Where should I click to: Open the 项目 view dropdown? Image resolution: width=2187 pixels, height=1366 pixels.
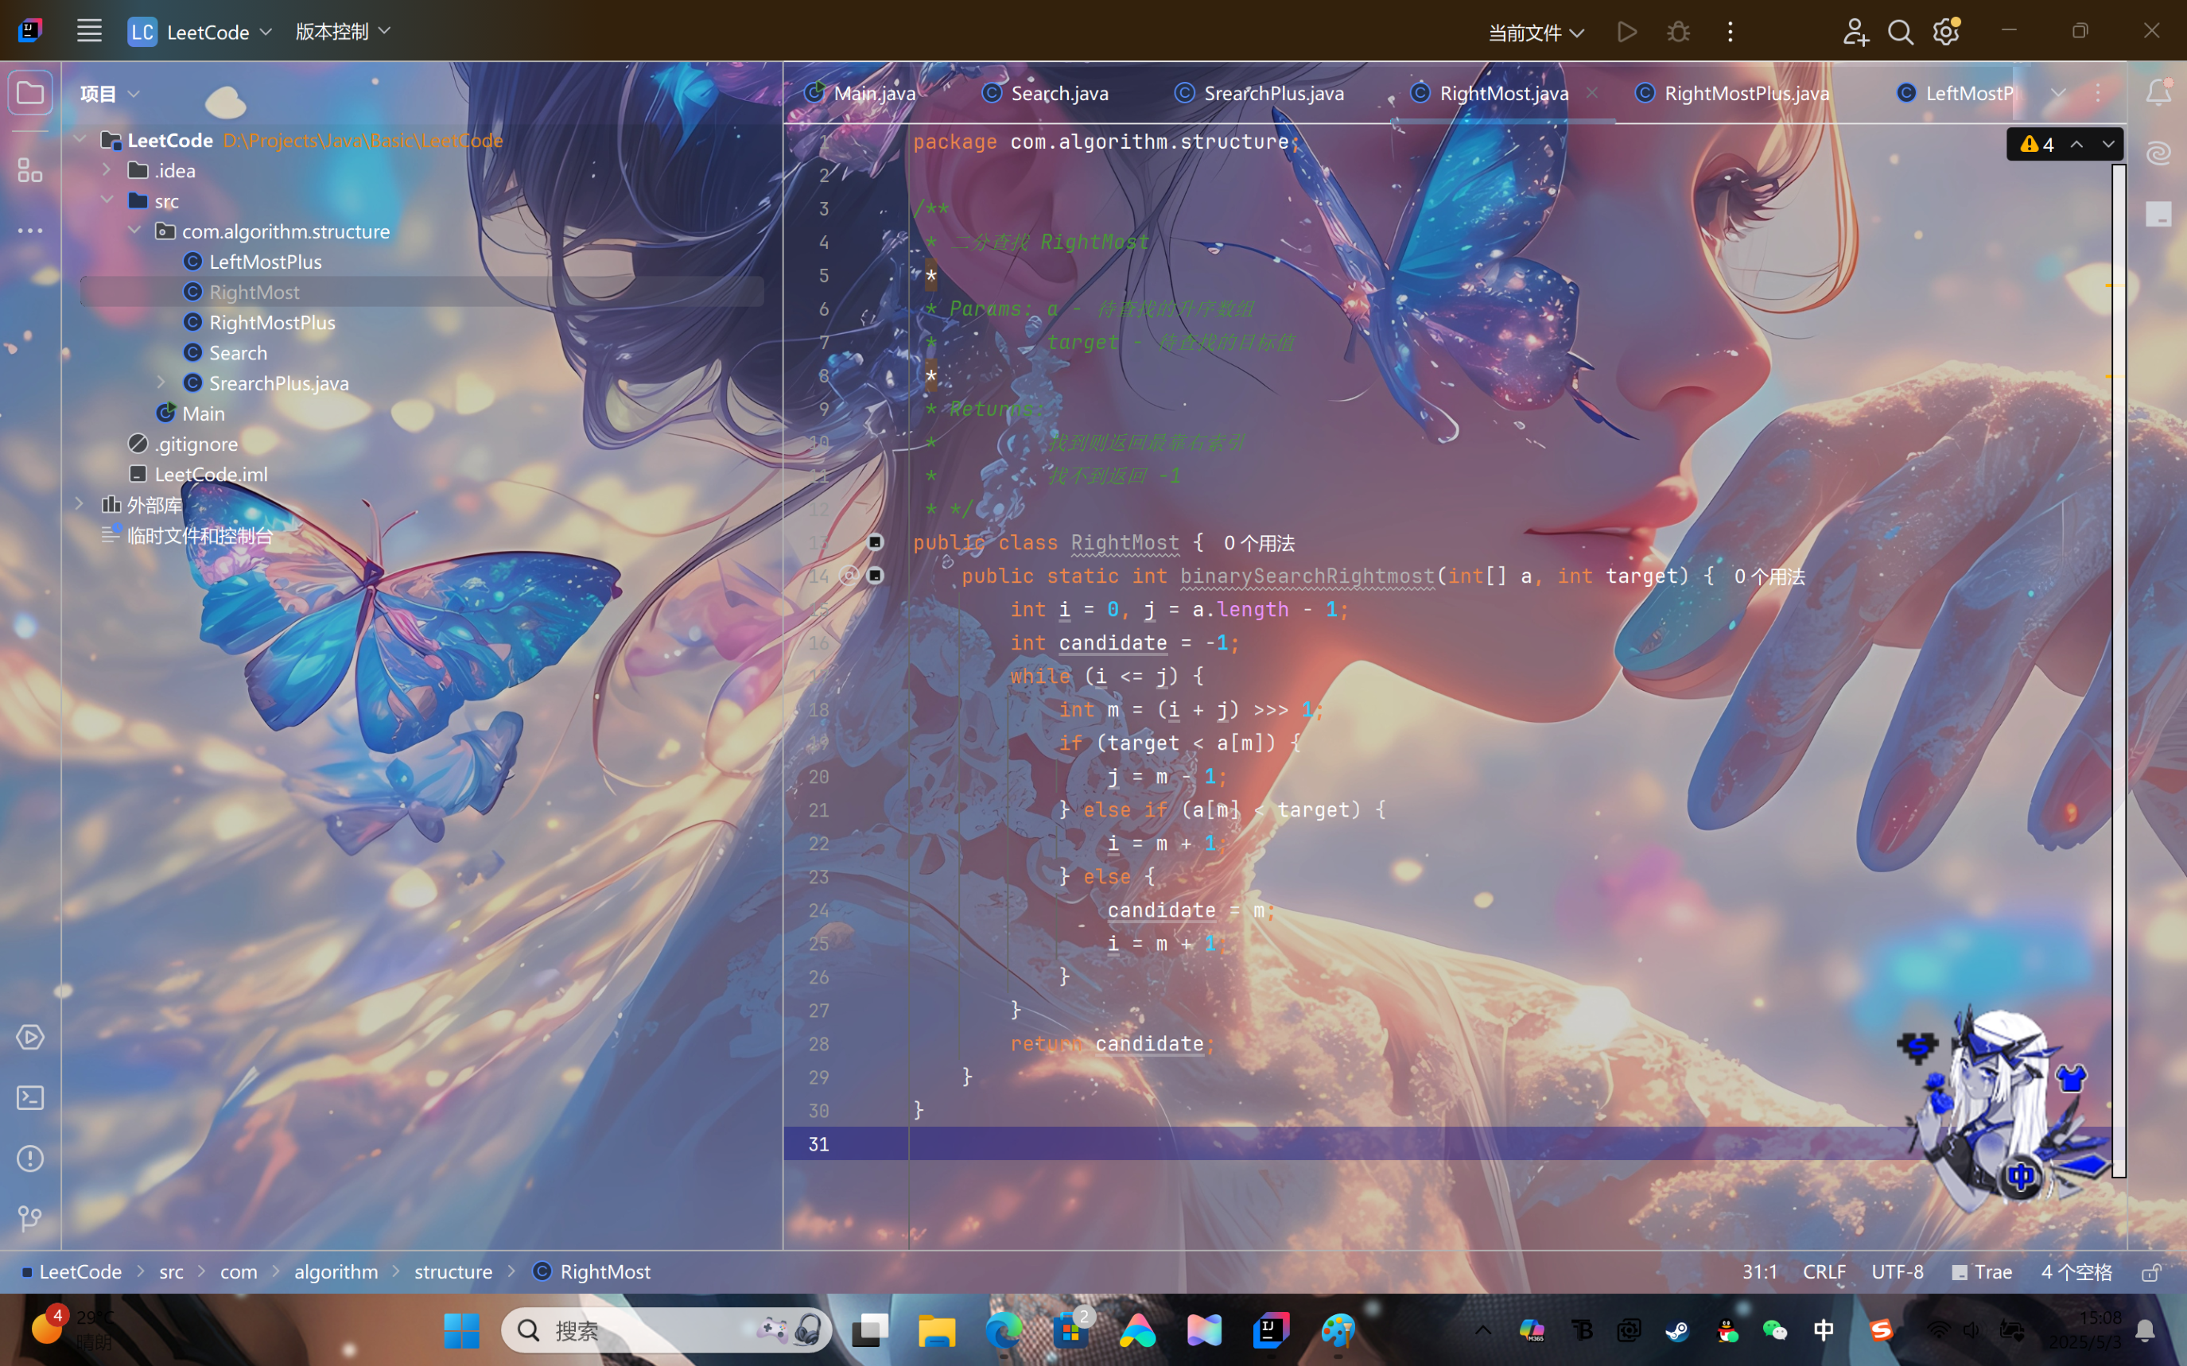coord(109,93)
